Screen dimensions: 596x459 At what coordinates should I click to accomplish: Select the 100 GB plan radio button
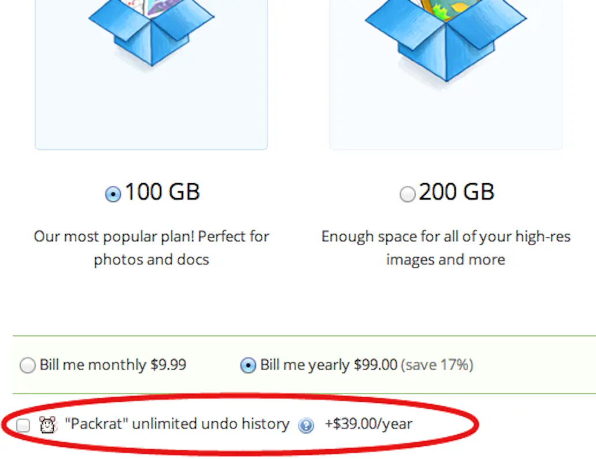(x=113, y=194)
